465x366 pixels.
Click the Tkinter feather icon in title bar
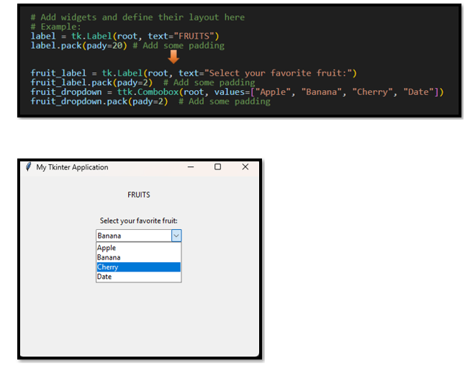point(28,167)
